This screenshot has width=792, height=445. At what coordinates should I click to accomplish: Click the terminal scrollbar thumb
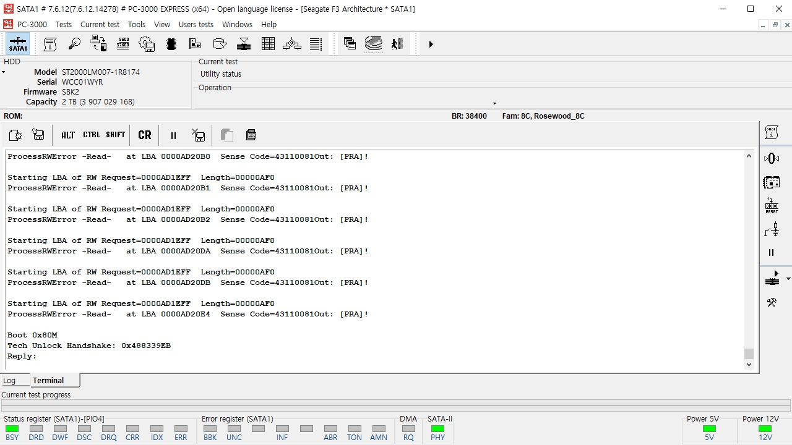749,354
